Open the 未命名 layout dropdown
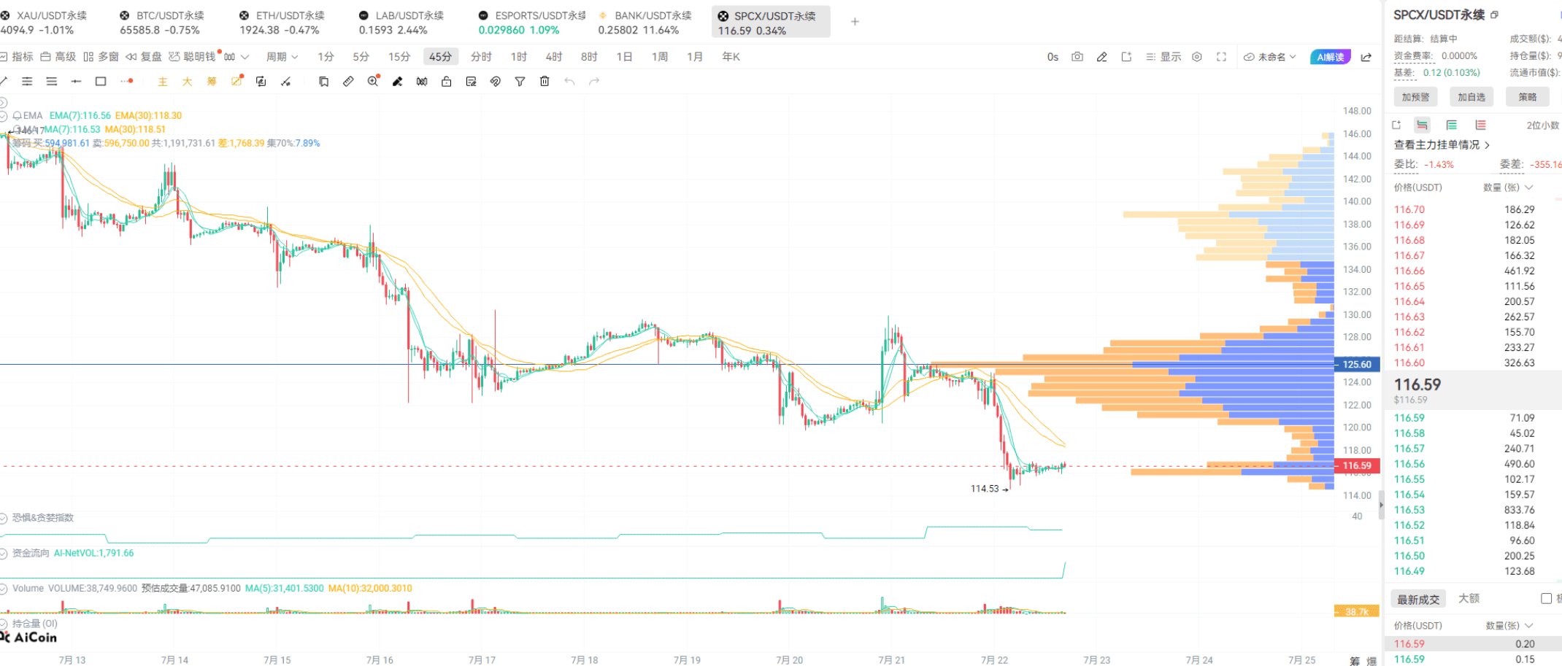 coord(1270,57)
